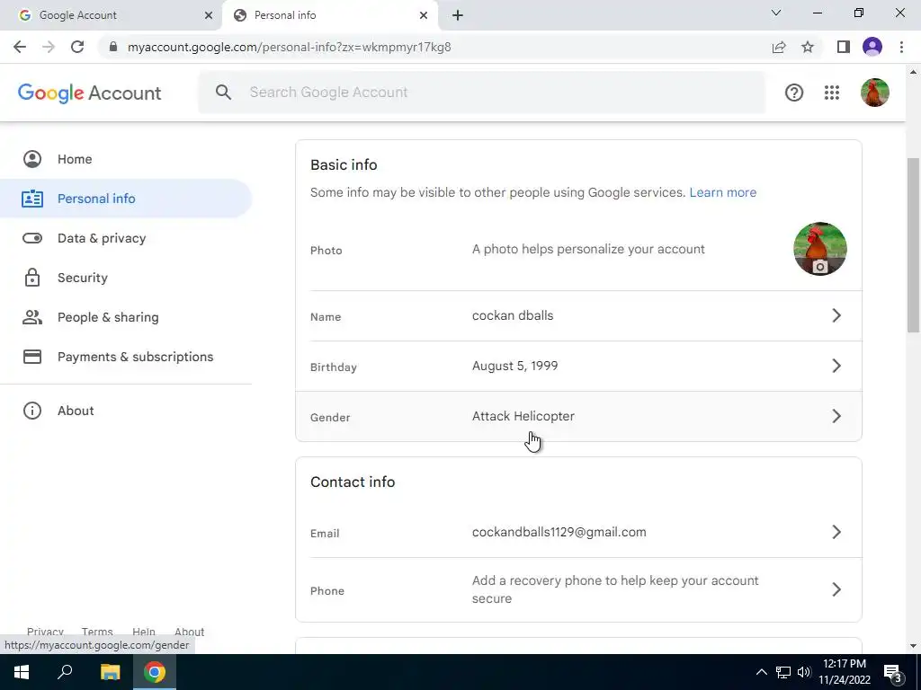The image size is (921, 690).
Task: Click the email cockandballs1129@gmail.com
Action: (559, 532)
